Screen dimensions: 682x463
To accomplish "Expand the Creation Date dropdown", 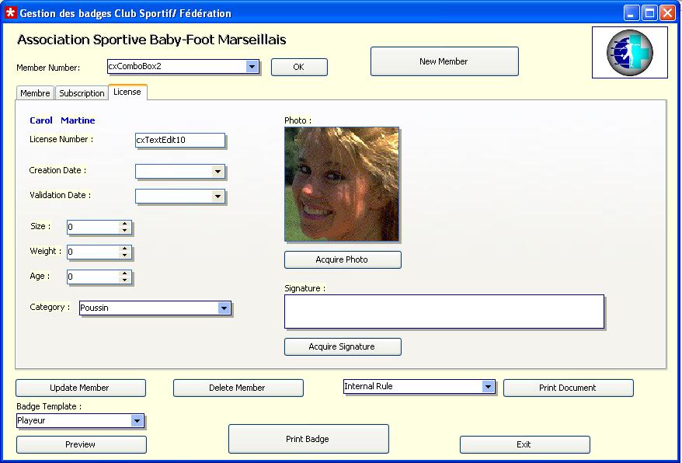I will point(217,172).
